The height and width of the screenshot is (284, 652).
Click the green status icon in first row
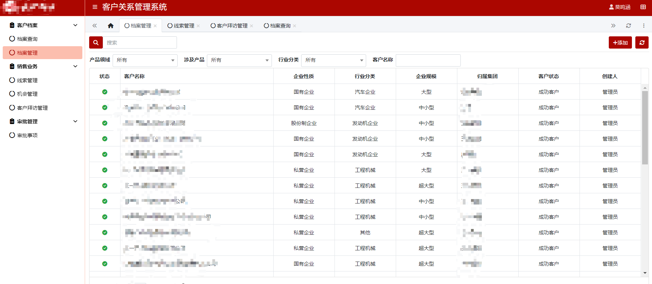(x=105, y=92)
